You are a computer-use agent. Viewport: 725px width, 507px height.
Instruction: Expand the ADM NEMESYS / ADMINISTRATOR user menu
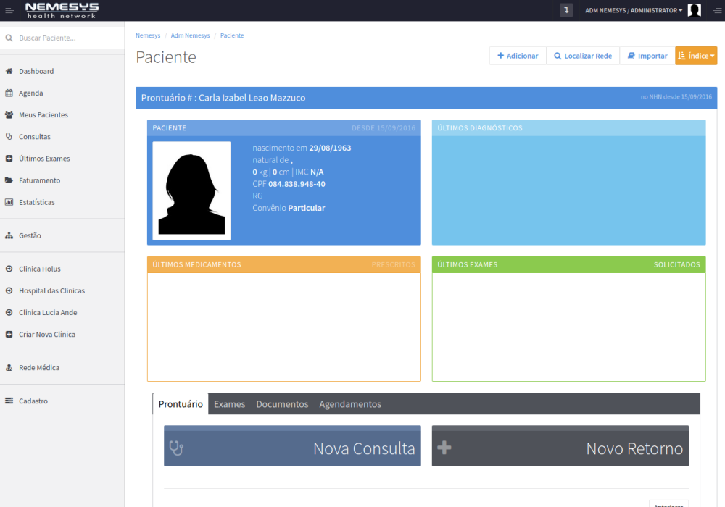pos(634,10)
